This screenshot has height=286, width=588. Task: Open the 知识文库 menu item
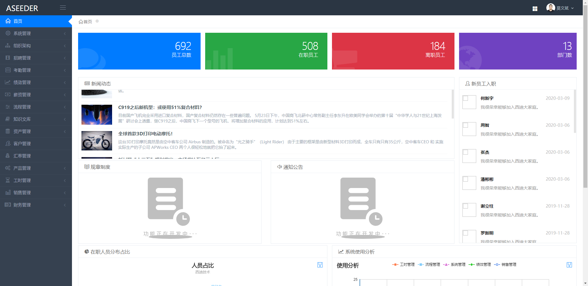[36, 119]
